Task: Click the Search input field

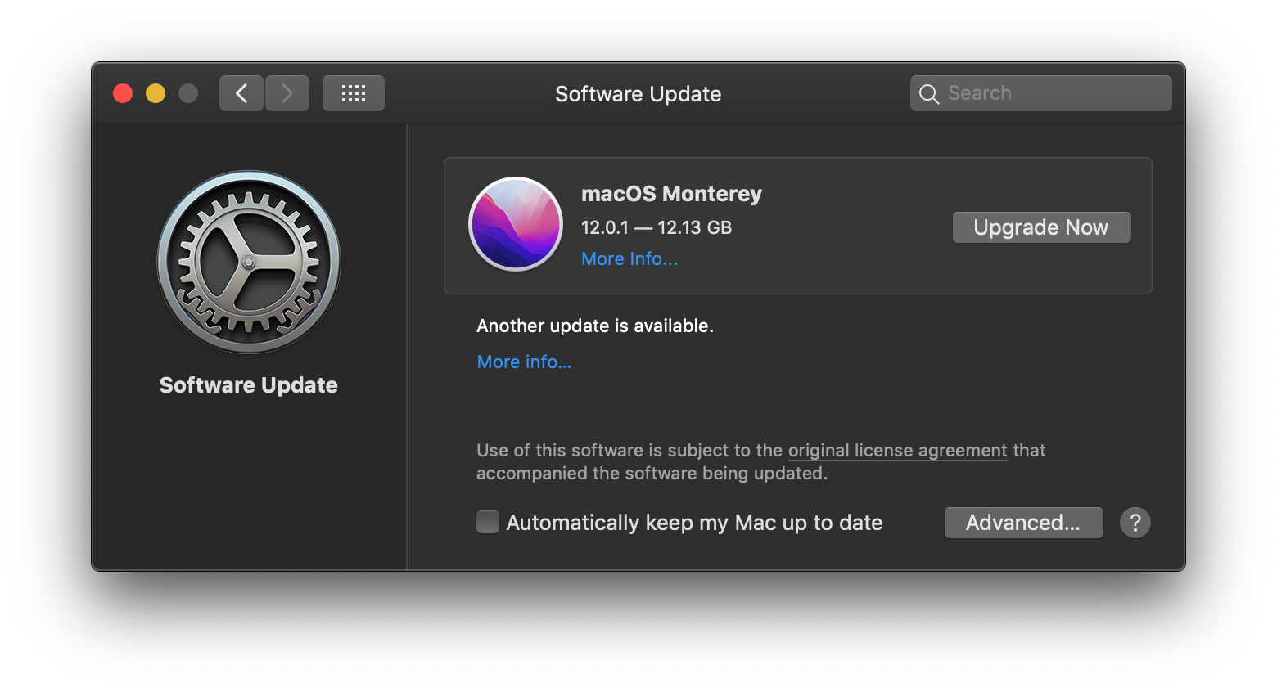Action: pos(1040,93)
